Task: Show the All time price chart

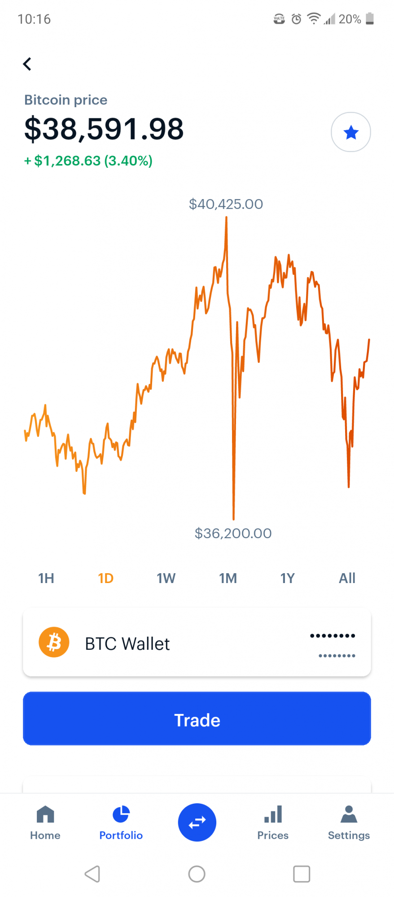Action: [347, 578]
